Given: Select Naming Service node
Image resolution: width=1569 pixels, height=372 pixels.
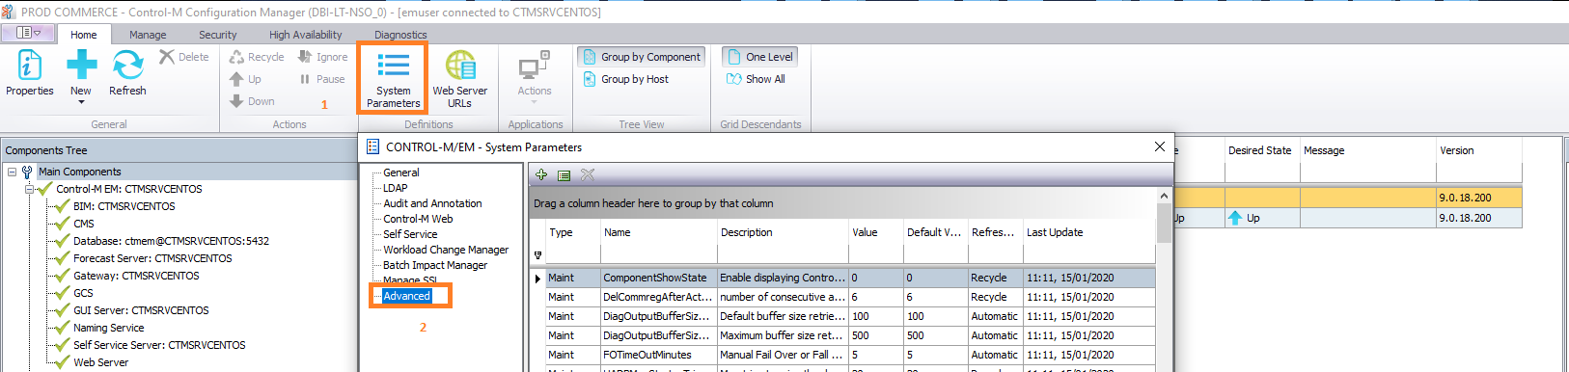Looking at the screenshot, I should click(109, 328).
